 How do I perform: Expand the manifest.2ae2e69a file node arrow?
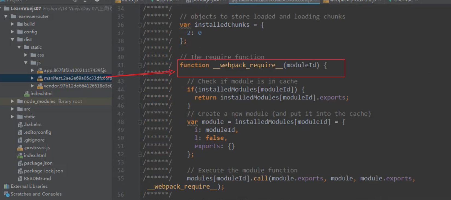(33, 78)
